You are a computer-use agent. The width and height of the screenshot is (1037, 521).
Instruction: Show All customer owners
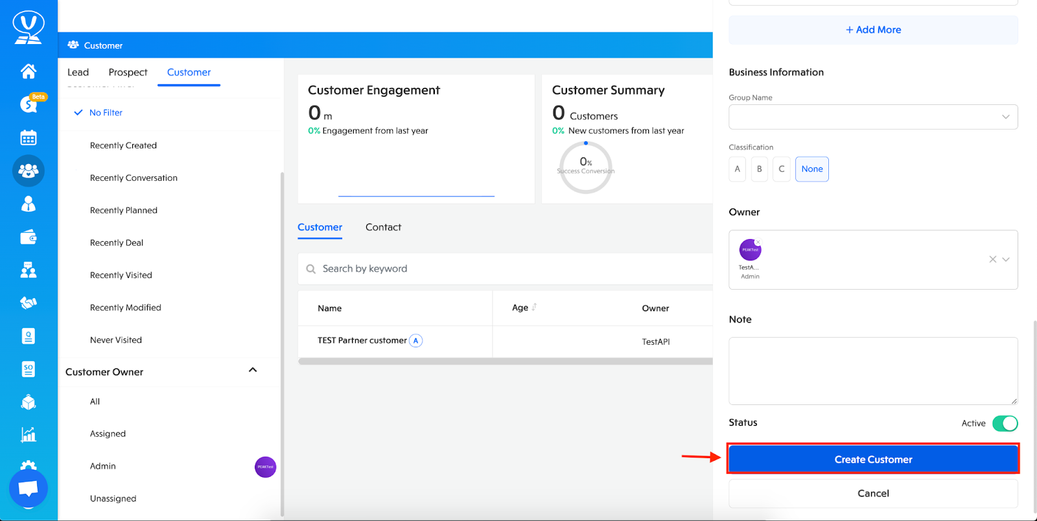95,402
